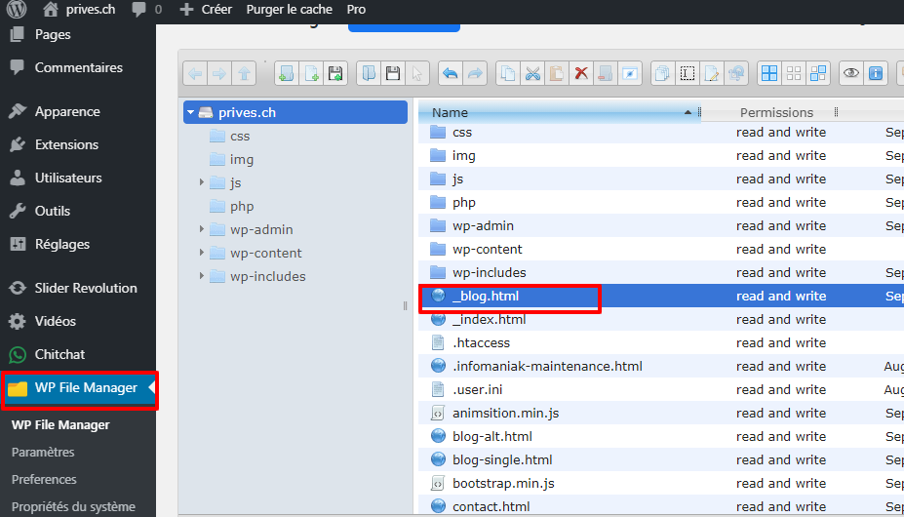Sort files by Name column header

point(558,112)
